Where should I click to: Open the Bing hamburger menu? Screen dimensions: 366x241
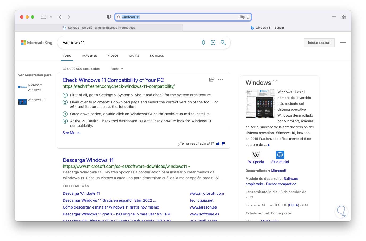coord(343,43)
